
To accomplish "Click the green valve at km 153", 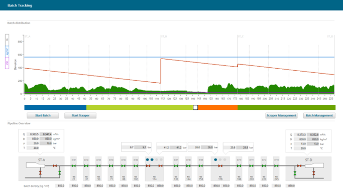I will coord(201,166).
